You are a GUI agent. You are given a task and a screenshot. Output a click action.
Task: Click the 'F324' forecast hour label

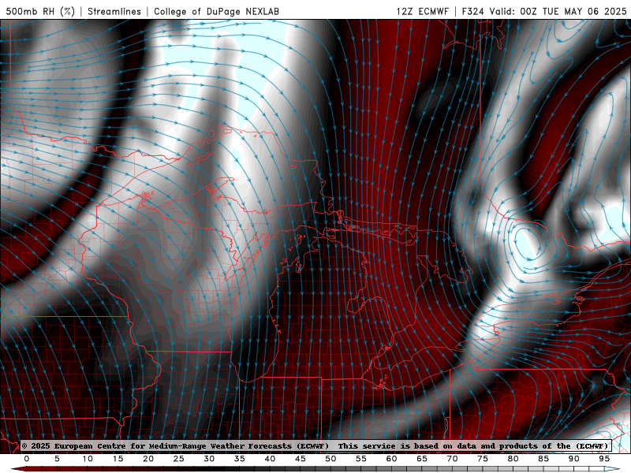[473, 11]
